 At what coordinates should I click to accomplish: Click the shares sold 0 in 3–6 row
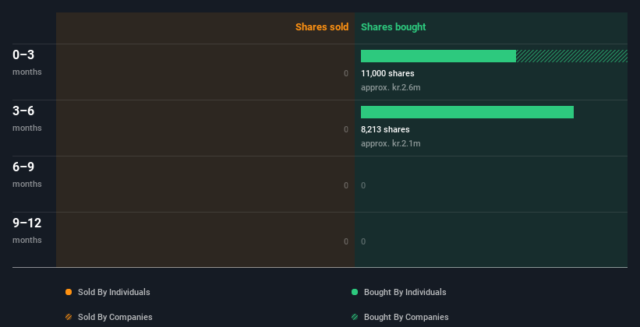[346, 129]
